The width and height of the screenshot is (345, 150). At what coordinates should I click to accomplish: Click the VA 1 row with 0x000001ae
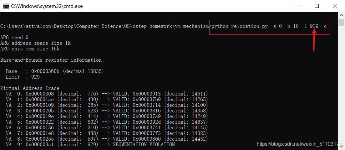(x=107, y=100)
